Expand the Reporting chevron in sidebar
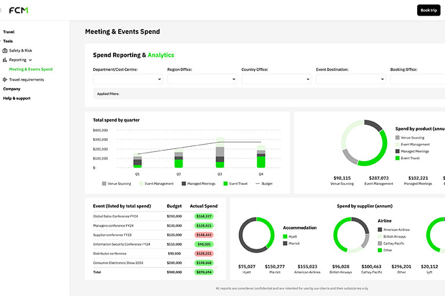Screen dimensions: 445x296 pyautogui.click(x=30, y=60)
